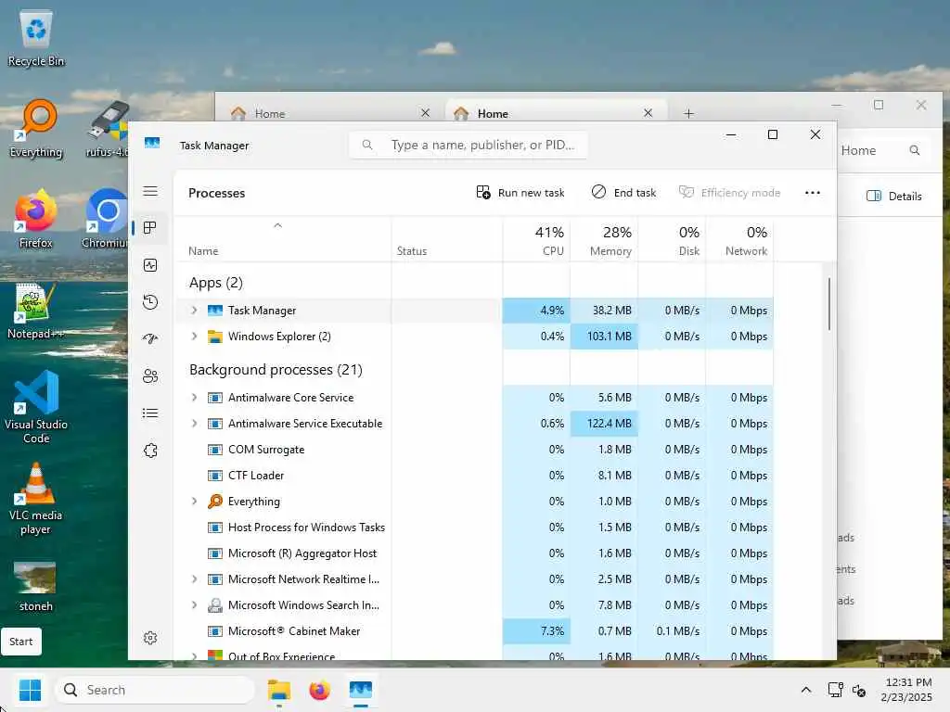Open Task Manager navigation hamburger menu

tap(150, 191)
